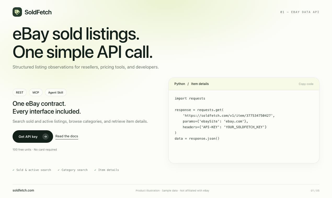Click the "01 — EBAY DATA API" label
Screen dimensions: 332x198
[x=300, y=12]
